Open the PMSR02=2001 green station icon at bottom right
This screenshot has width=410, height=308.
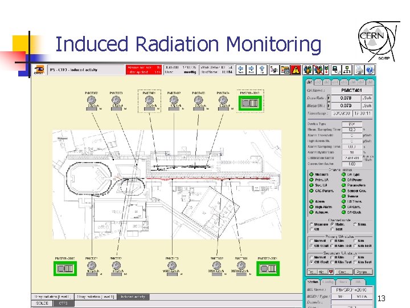coord(268,269)
